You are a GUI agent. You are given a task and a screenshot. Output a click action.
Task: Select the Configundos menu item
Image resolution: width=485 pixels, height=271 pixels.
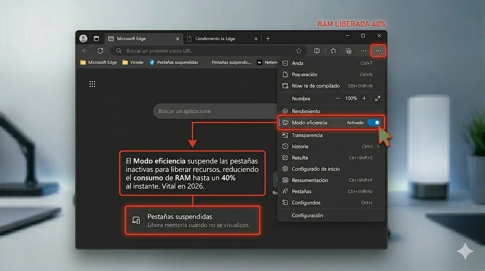point(331,203)
